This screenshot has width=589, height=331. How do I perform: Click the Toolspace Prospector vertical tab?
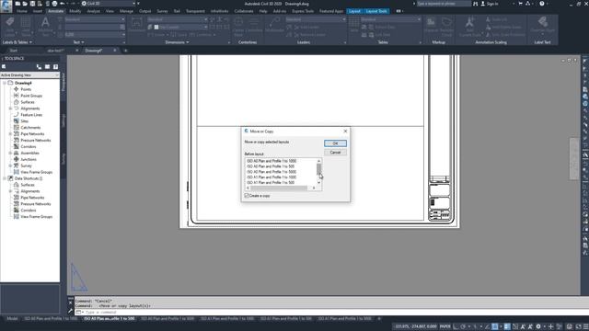click(64, 82)
